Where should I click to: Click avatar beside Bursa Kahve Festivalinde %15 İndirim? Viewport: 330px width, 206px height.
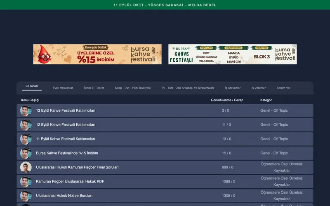click(26, 153)
